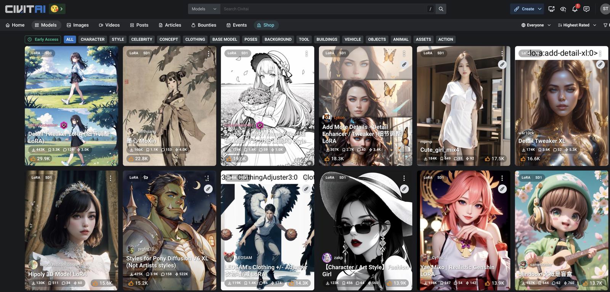Image resolution: width=610 pixels, height=292 pixels.
Task: Open the Bounties tab
Action: 204,25
